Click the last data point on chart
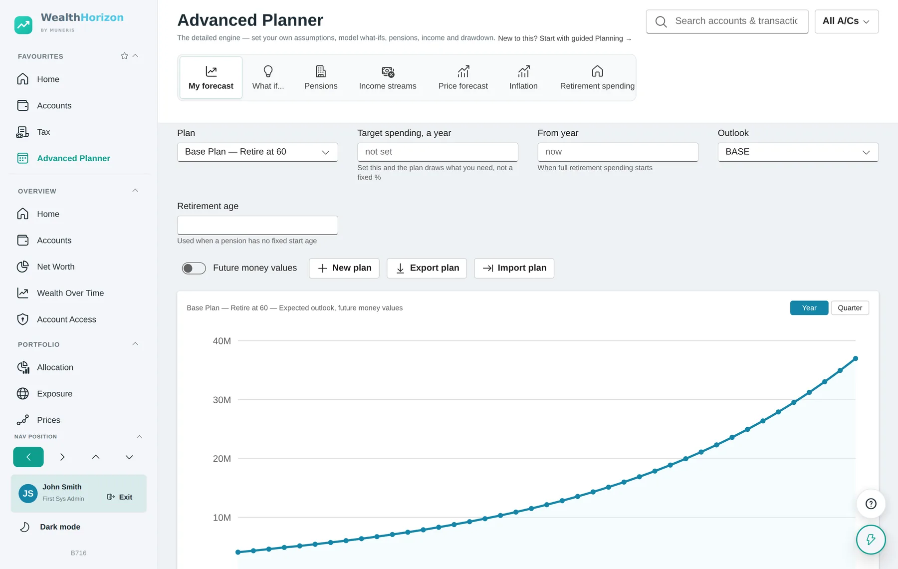 (x=856, y=359)
